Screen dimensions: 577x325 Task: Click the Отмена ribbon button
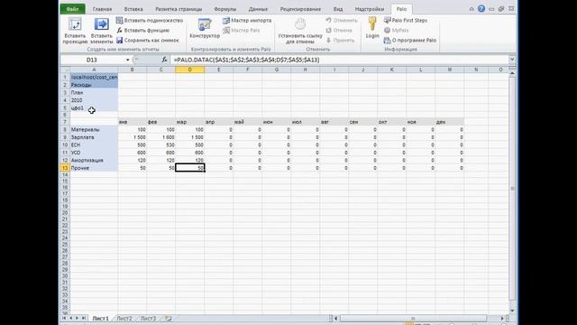[x=339, y=30]
